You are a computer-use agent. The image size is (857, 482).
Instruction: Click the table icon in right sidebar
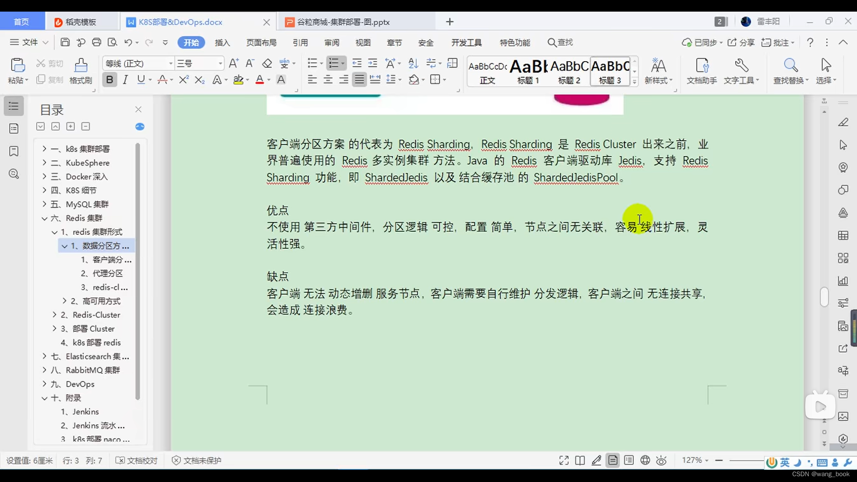click(843, 236)
